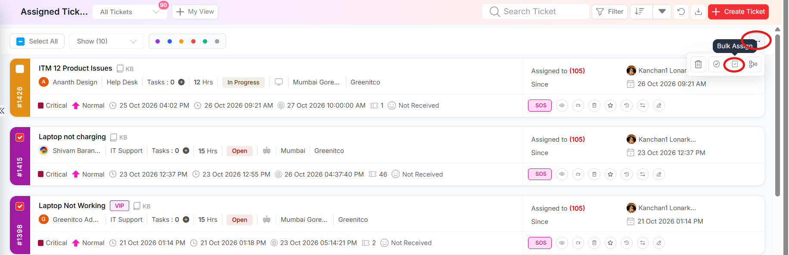Tick the checkbox for ticket #1426
The image size is (789, 255).
(20, 69)
